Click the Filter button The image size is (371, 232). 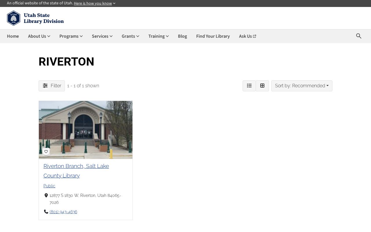(x=52, y=86)
